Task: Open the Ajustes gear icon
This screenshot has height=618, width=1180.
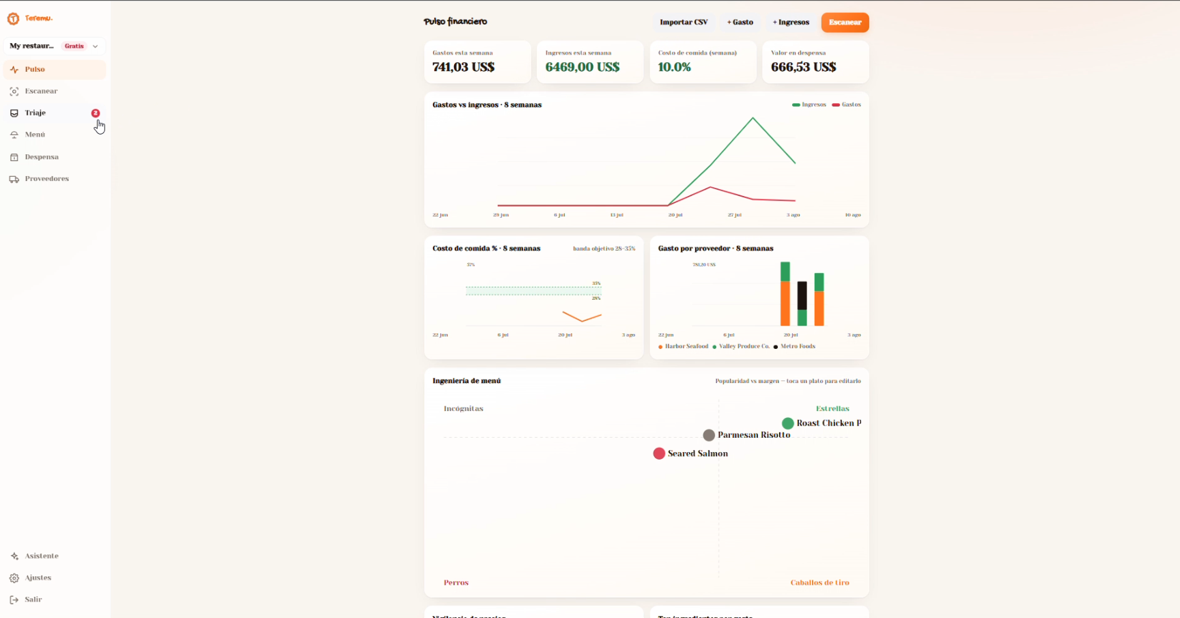Action: click(x=14, y=578)
